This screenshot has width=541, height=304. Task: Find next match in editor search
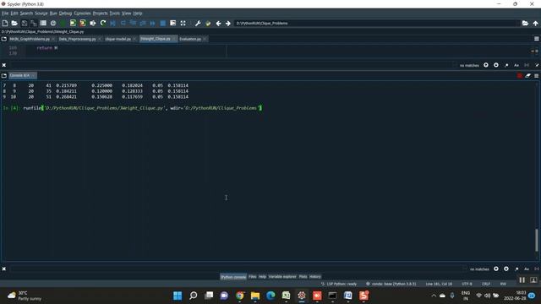(x=496, y=65)
